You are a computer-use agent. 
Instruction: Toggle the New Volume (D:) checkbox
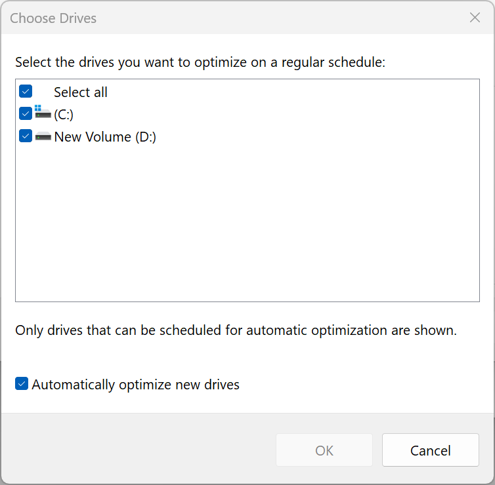click(x=26, y=136)
